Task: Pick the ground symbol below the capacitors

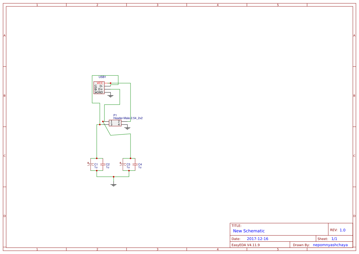Action: tap(114, 185)
